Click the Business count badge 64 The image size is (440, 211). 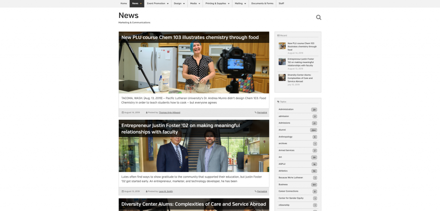[x=314, y=185]
